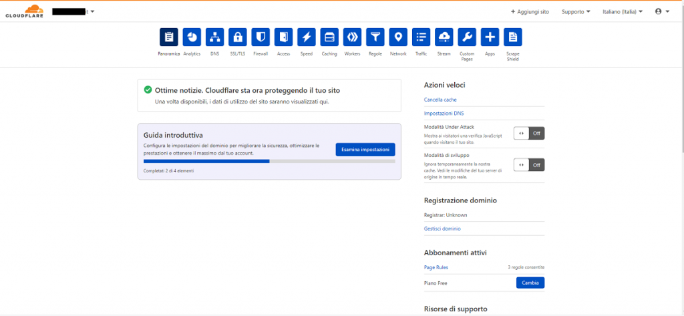Viewport: 684px width, 316px height.
Task: Open the Analytics pie chart icon
Action: pyautogui.click(x=192, y=37)
